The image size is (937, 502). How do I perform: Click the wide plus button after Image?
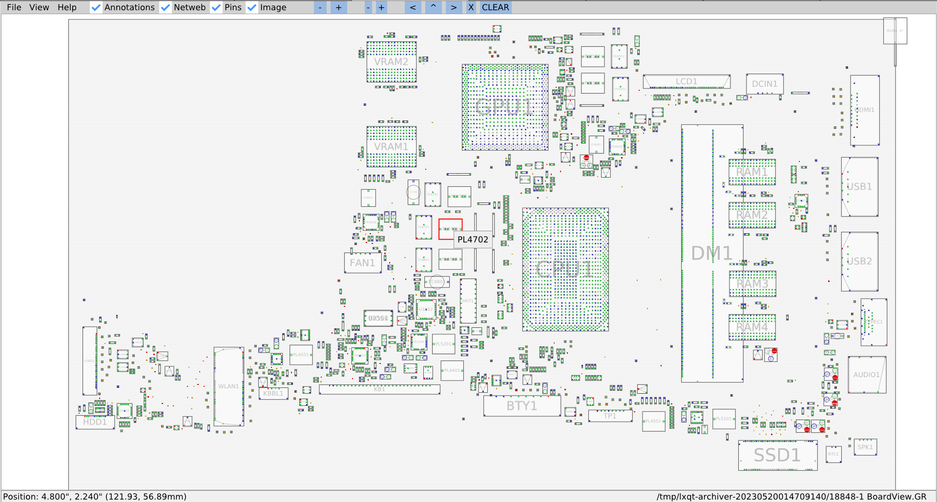point(338,7)
